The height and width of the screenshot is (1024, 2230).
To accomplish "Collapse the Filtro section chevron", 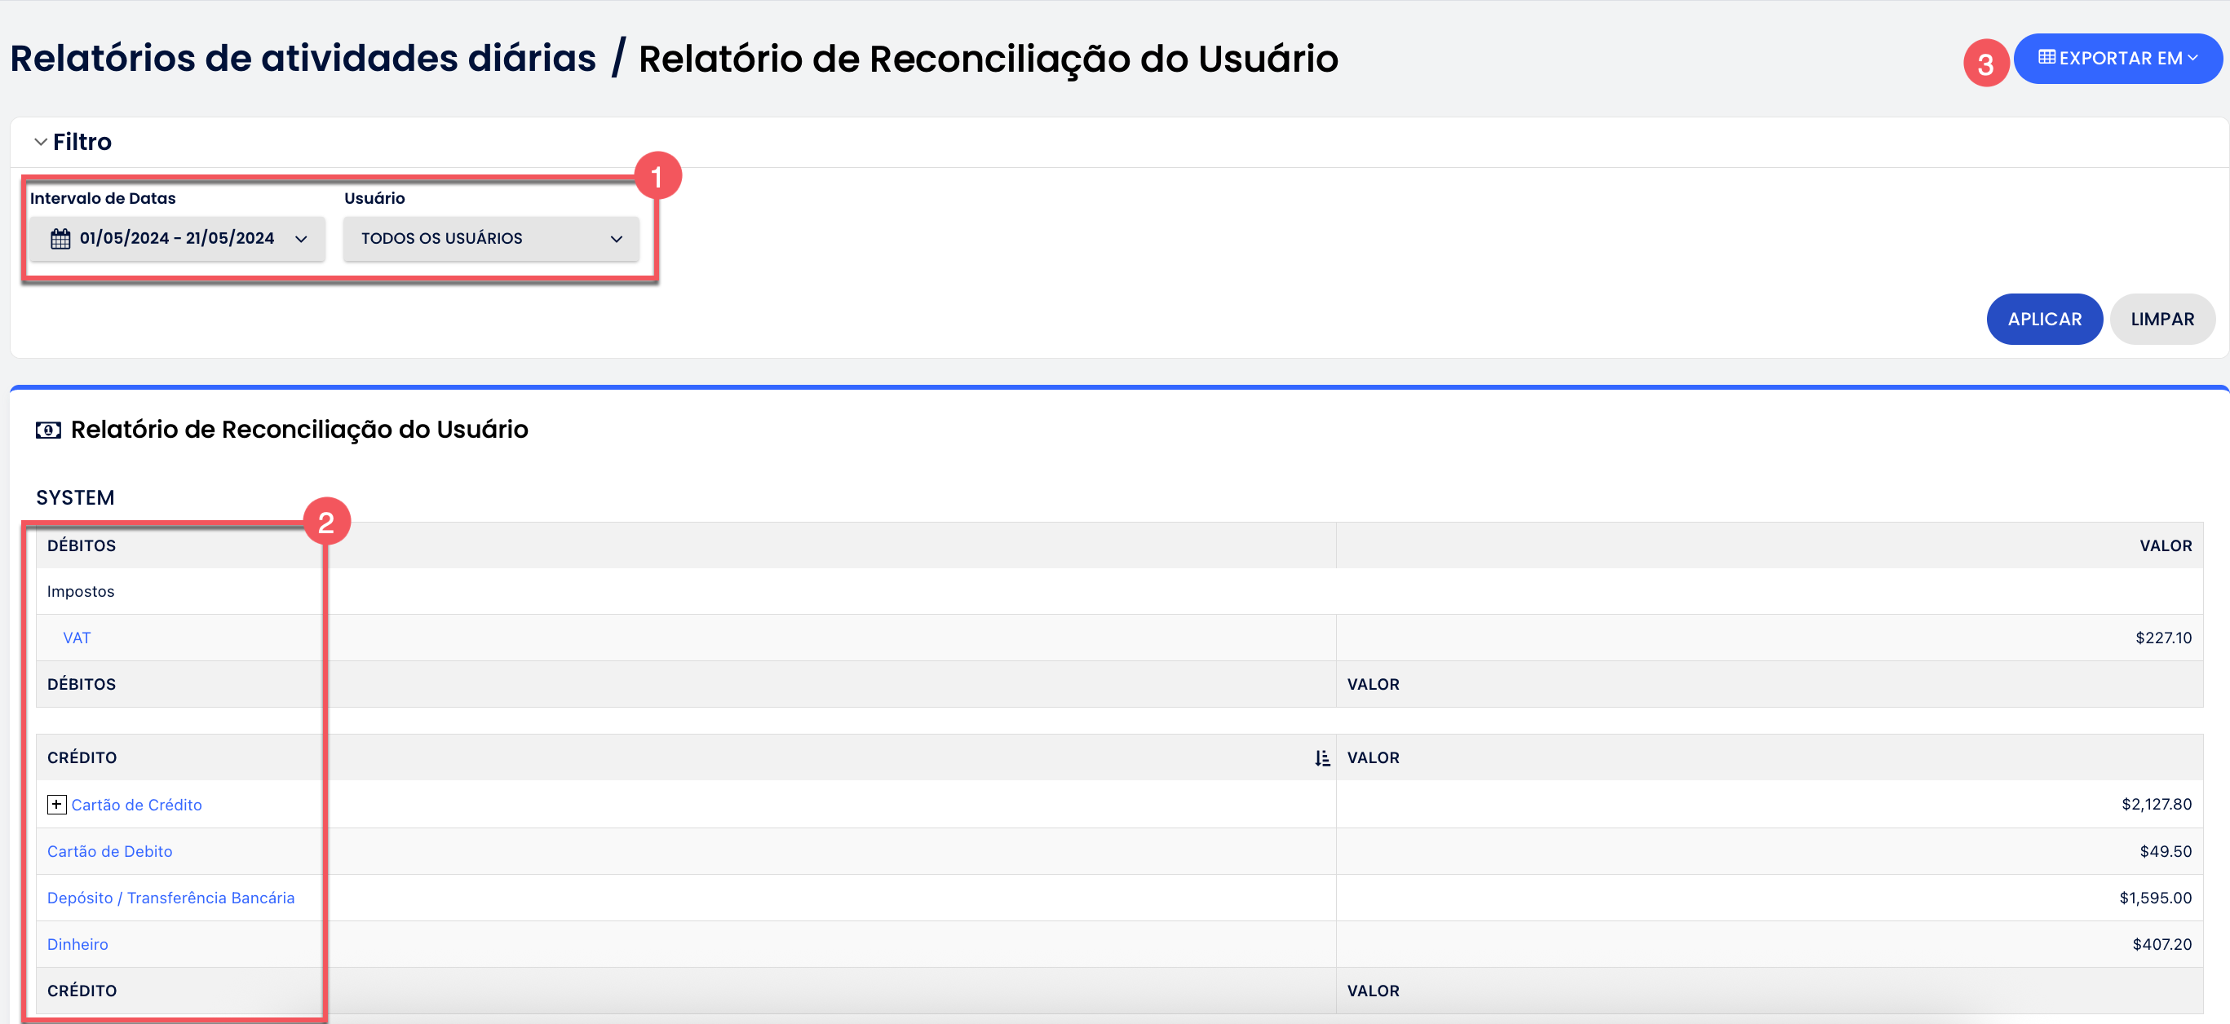I will [41, 142].
